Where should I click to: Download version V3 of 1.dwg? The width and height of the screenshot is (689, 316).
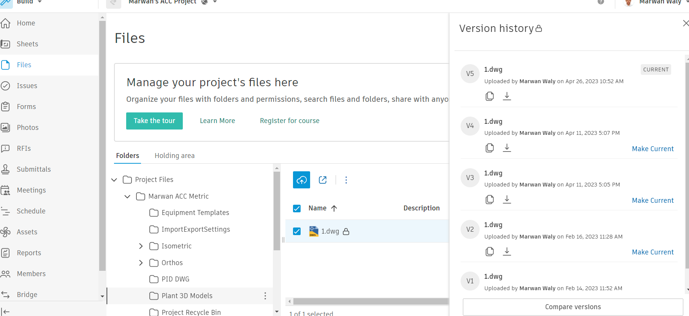coord(507,199)
